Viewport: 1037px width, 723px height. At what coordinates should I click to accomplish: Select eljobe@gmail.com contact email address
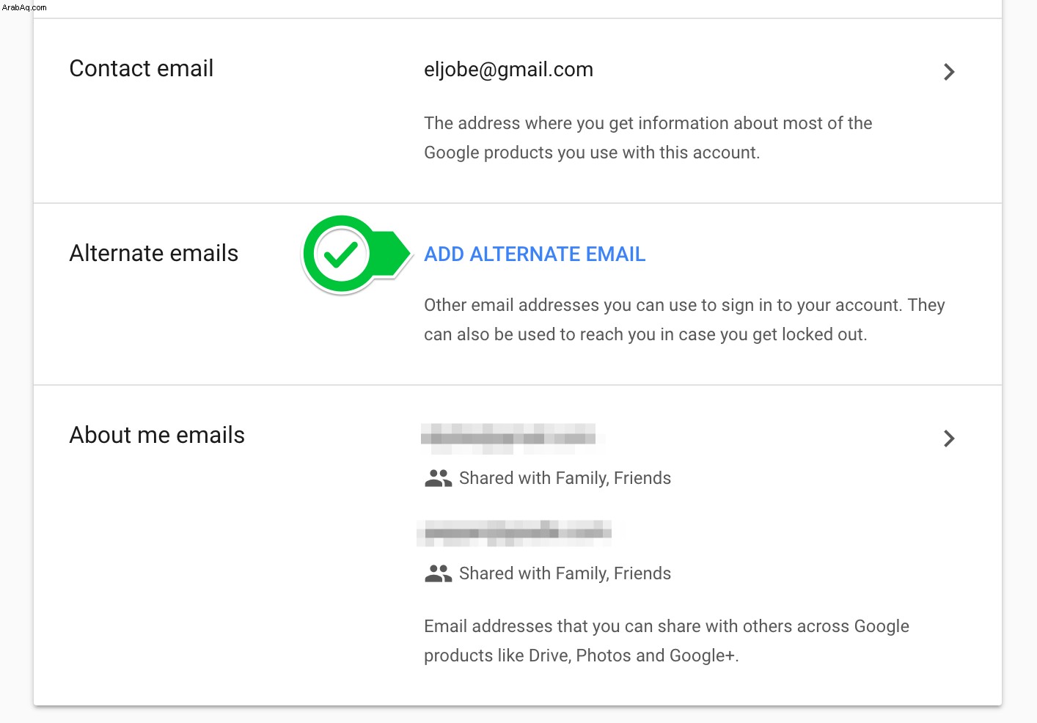tap(508, 70)
